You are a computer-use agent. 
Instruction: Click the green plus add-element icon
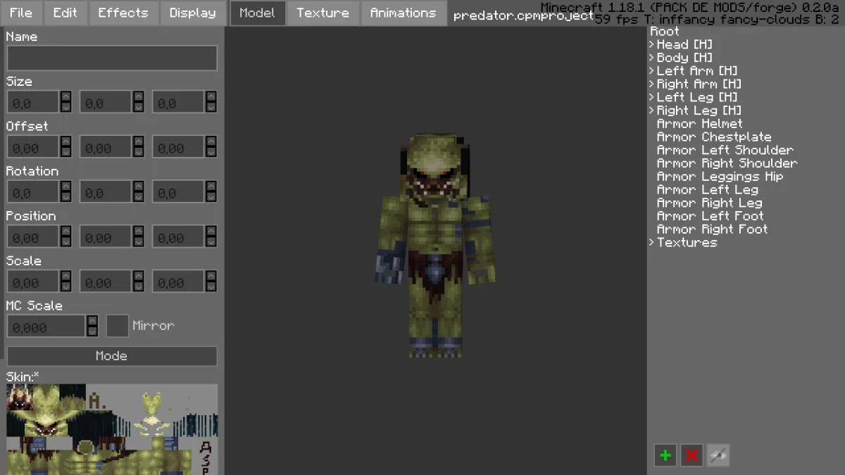click(665, 455)
